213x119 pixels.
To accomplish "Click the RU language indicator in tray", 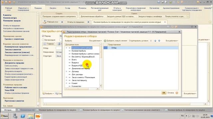I will point(182,116).
